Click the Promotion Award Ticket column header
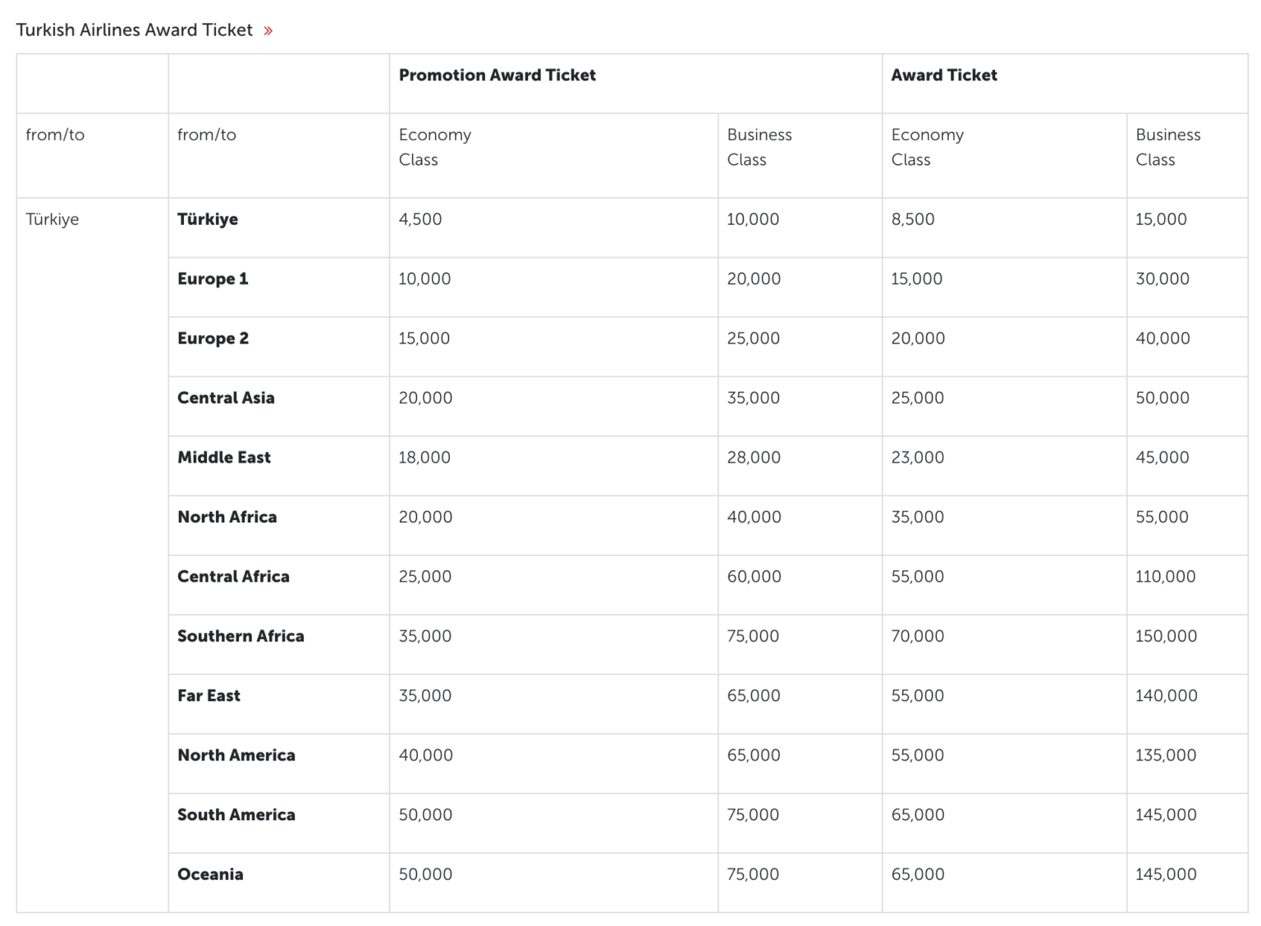This screenshot has width=1261, height=926. (497, 75)
